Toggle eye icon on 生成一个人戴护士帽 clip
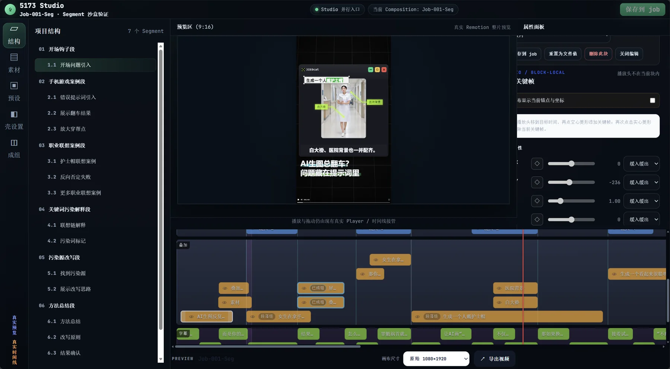This screenshot has height=369, width=670. (x=418, y=316)
